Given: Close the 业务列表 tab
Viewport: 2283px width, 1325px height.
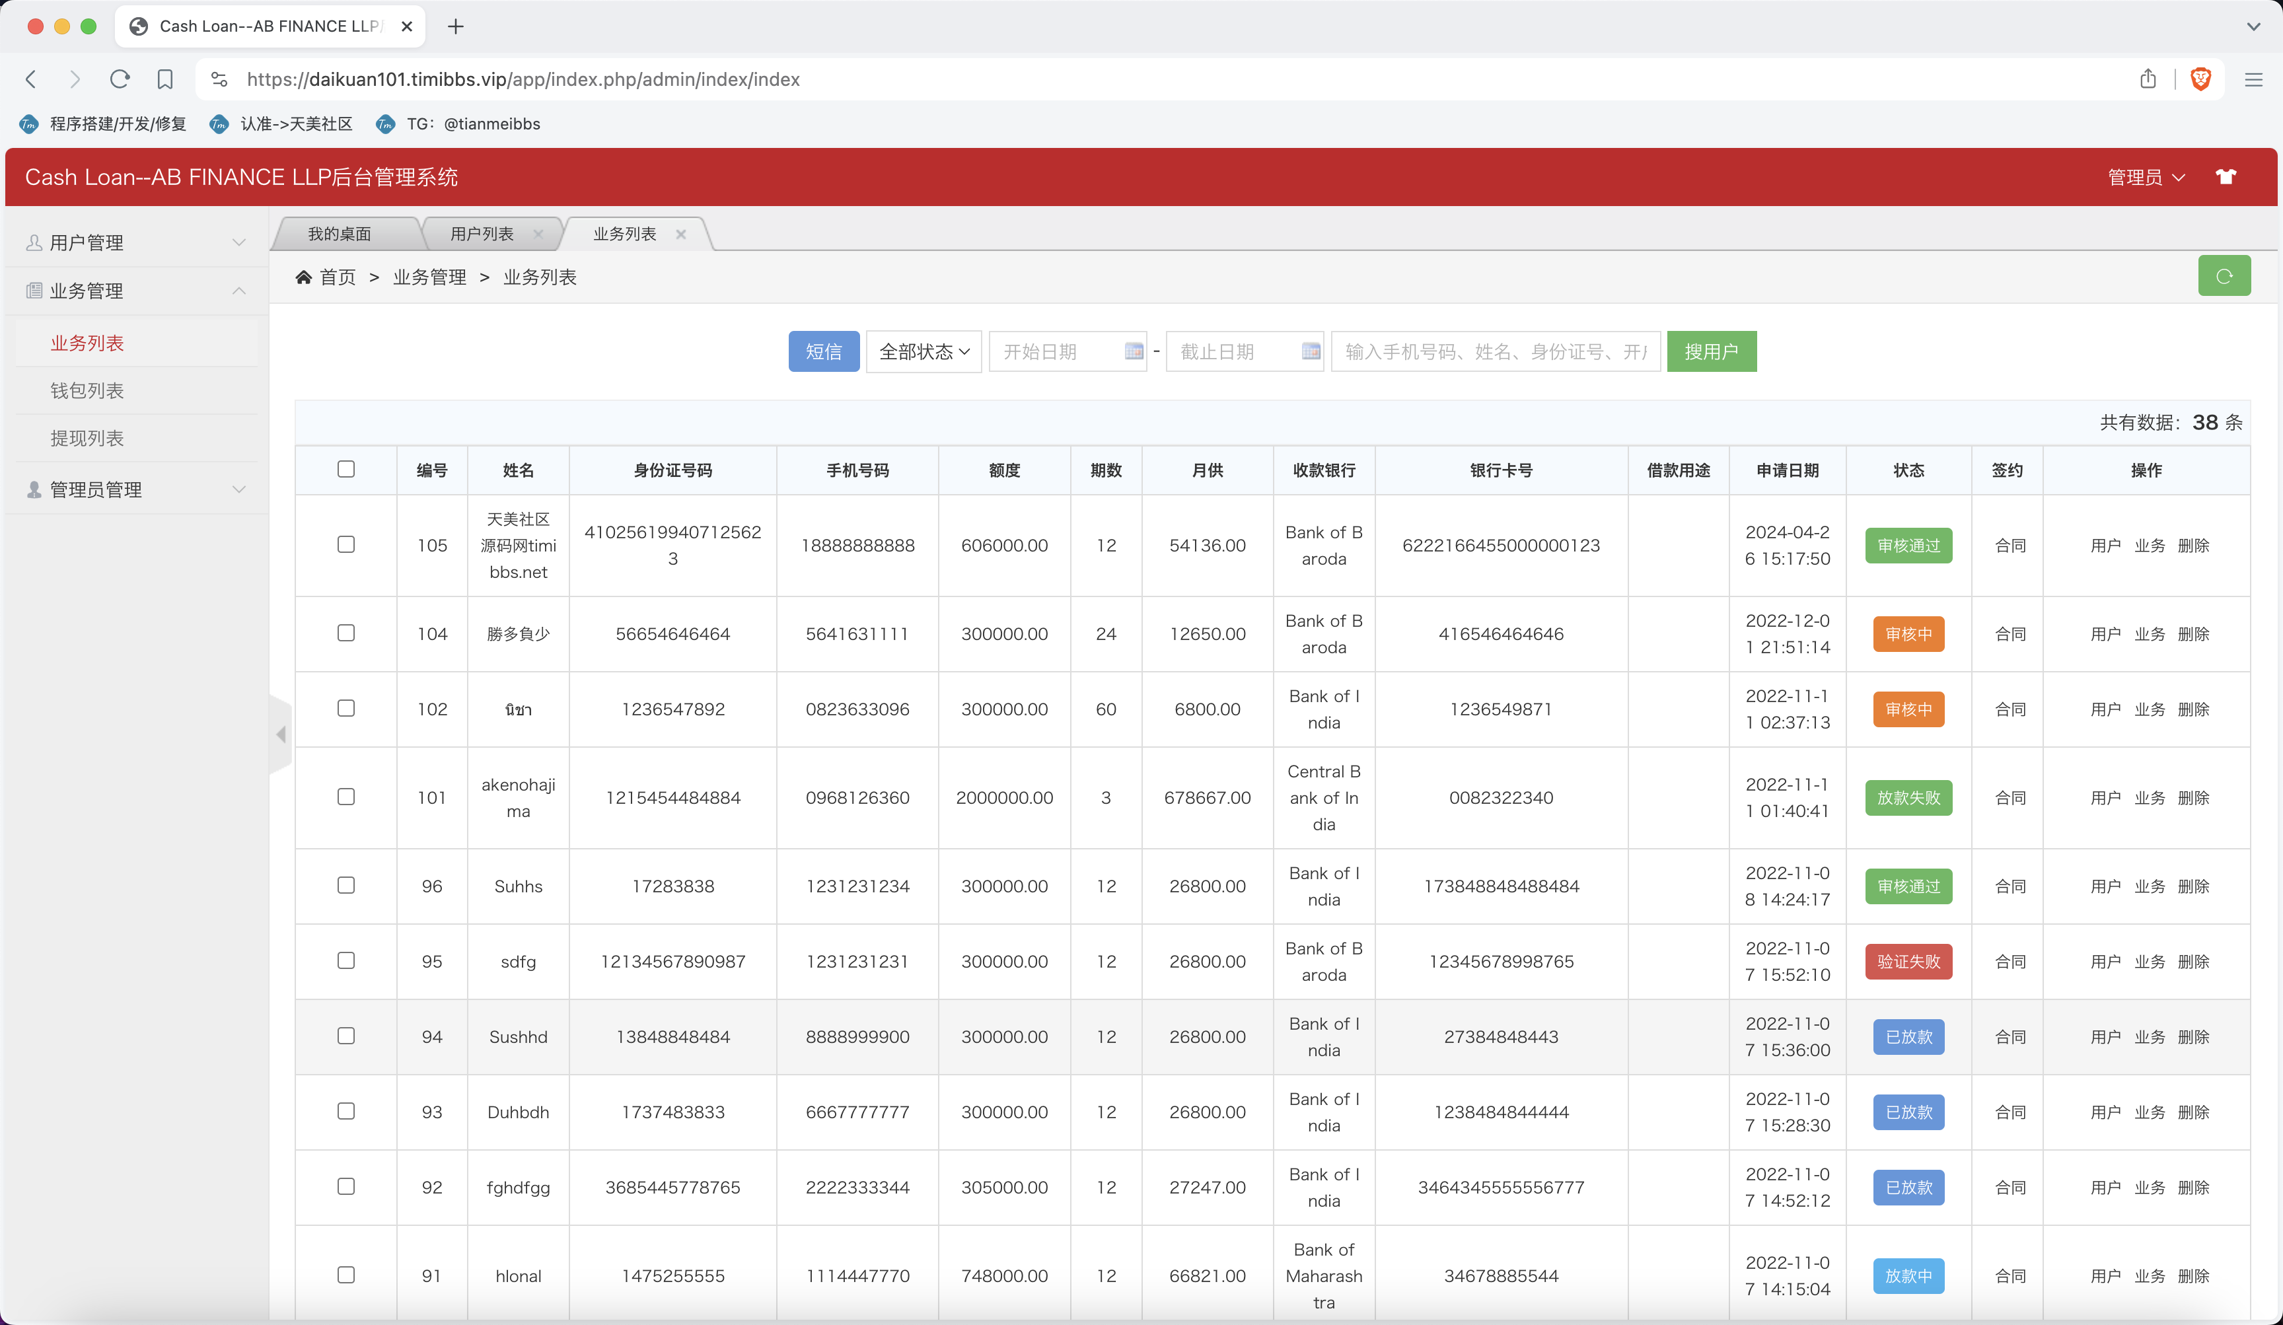Looking at the screenshot, I should point(680,234).
